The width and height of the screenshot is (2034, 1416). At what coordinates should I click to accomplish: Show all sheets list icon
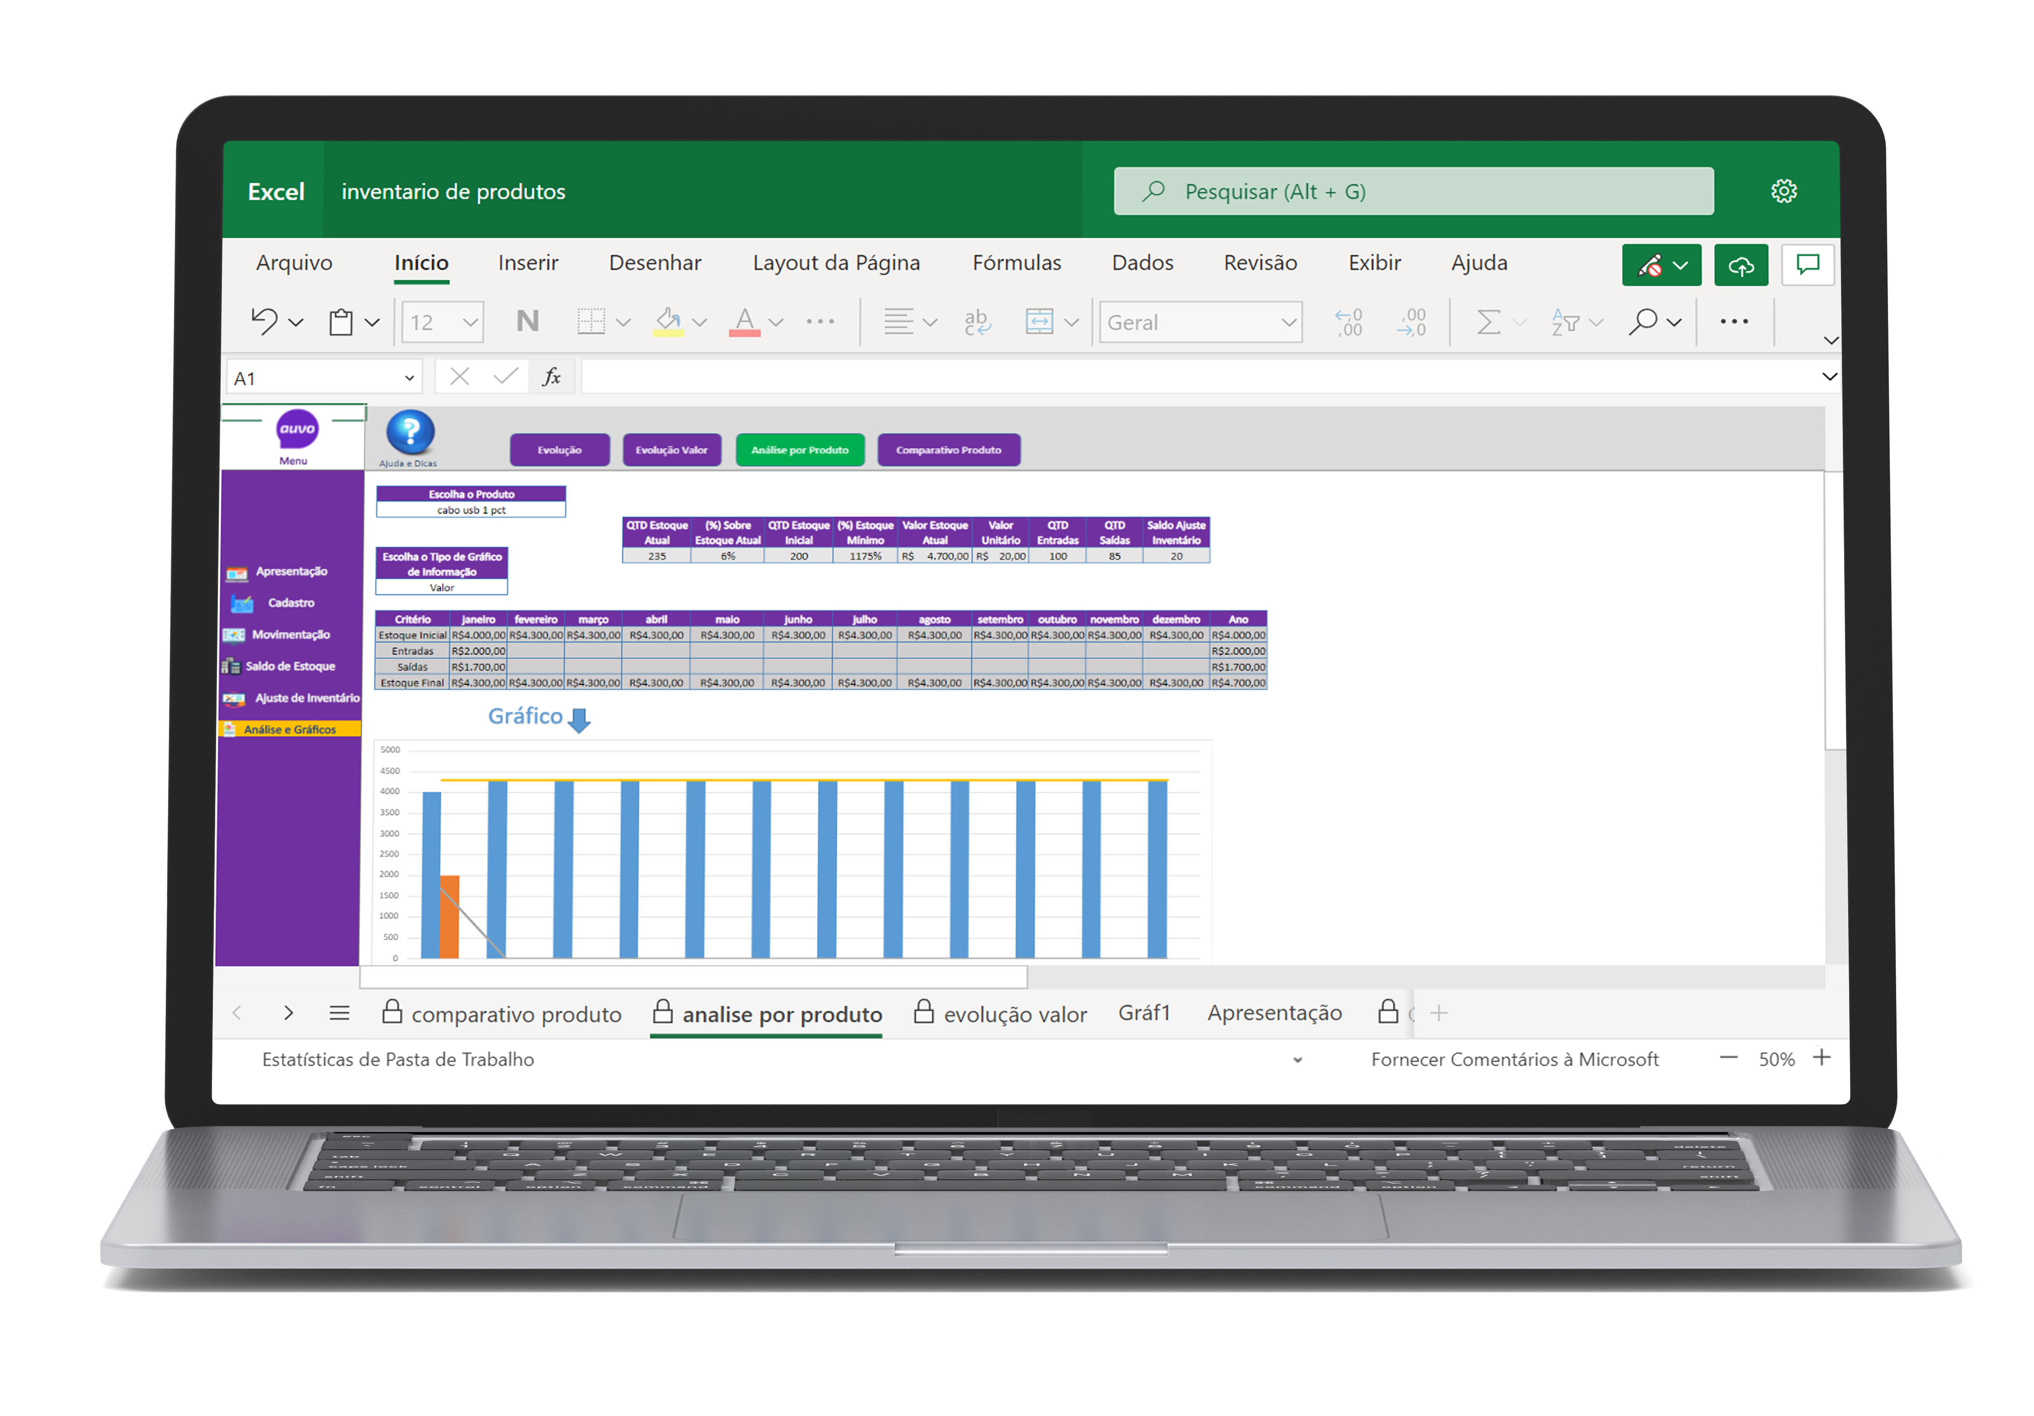click(x=339, y=1013)
